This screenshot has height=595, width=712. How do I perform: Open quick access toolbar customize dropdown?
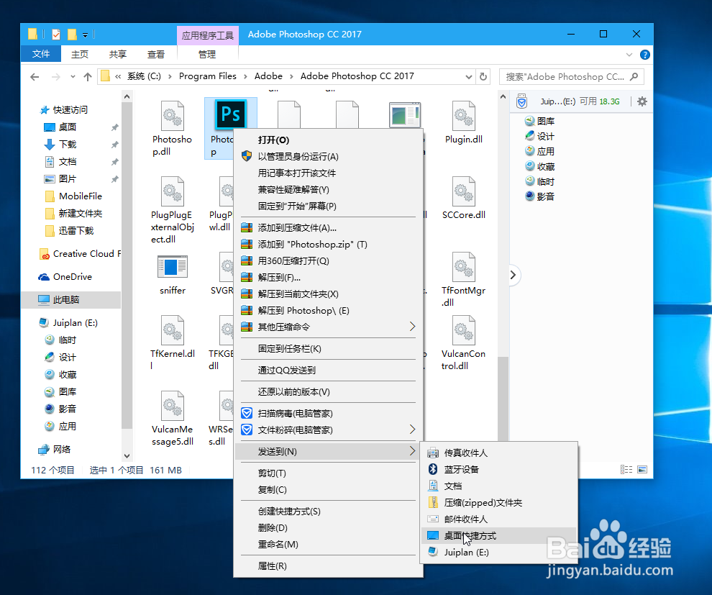click(86, 35)
